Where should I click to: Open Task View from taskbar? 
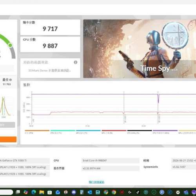18,192
